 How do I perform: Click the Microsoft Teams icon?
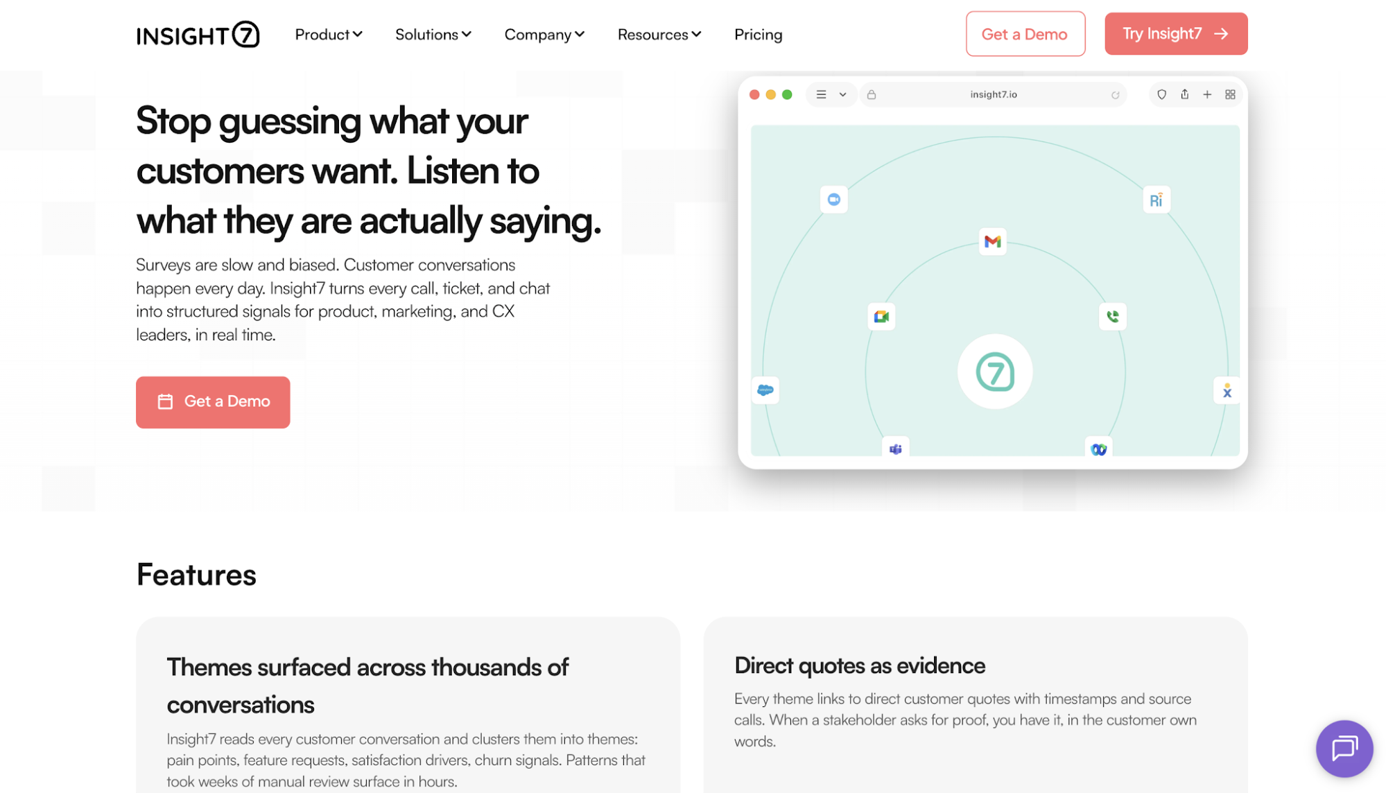[x=895, y=448]
